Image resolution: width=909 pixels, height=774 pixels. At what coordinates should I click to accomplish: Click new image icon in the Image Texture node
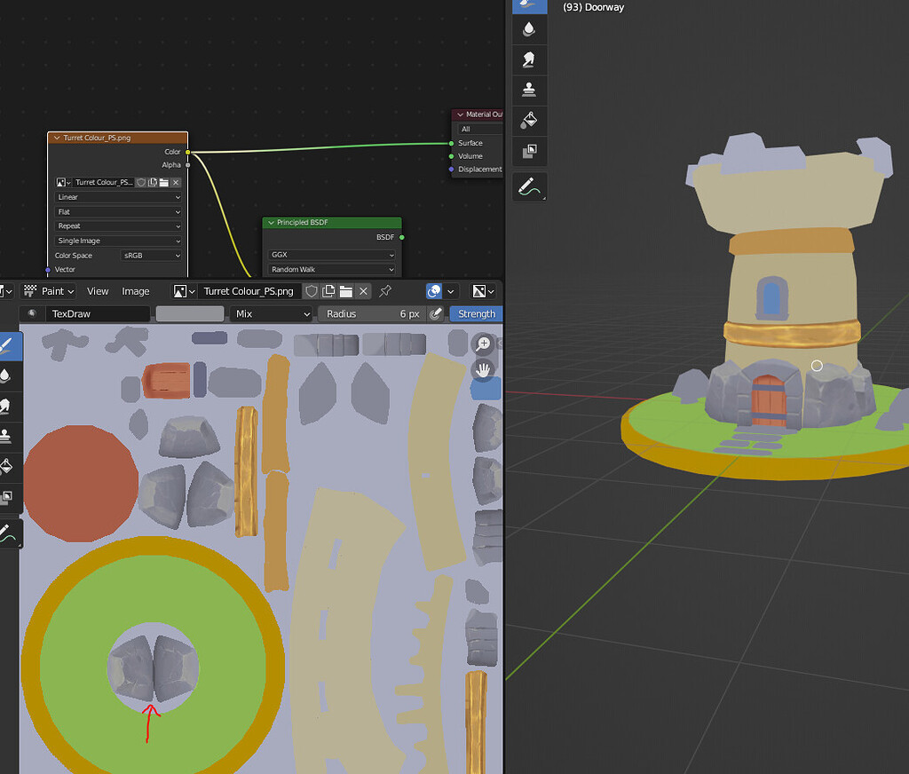(153, 183)
